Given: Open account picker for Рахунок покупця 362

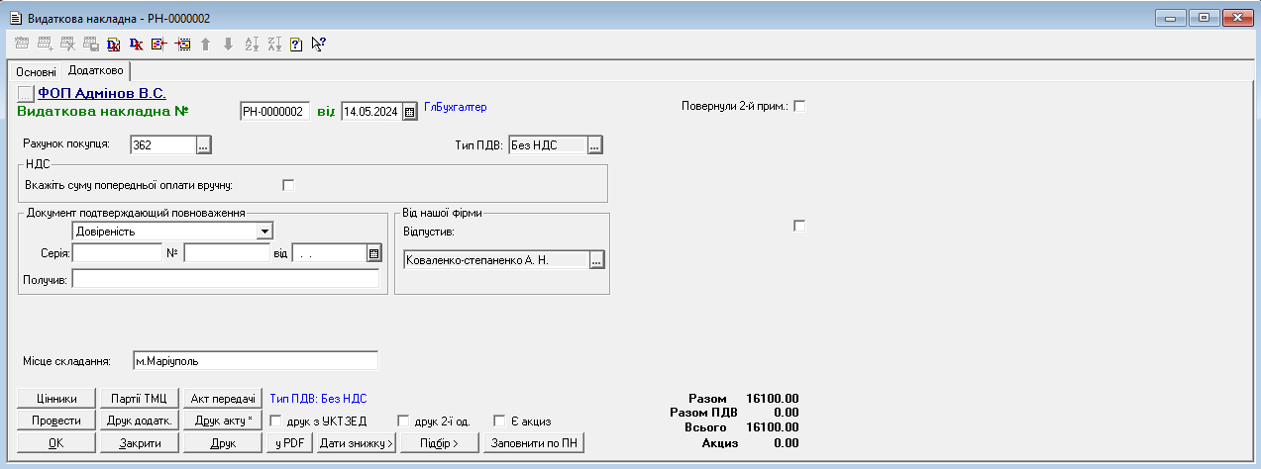Looking at the screenshot, I should click(204, 145).
